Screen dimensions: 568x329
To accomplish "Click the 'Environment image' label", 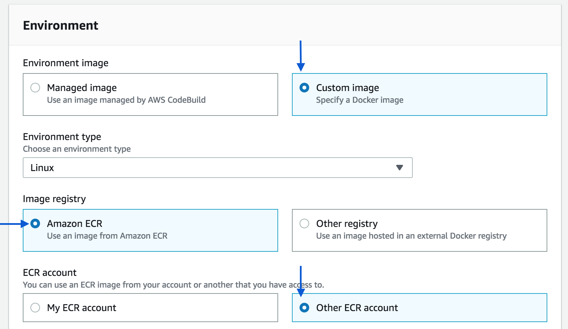I will [66, 63].
